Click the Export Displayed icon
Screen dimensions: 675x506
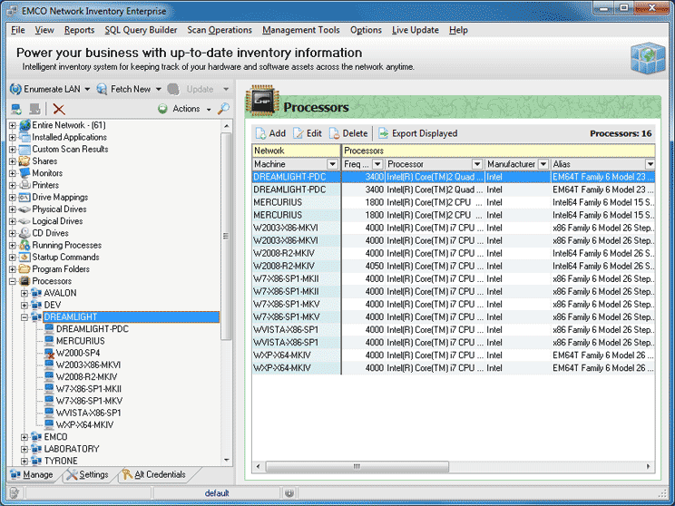click(x=384, y=133)
